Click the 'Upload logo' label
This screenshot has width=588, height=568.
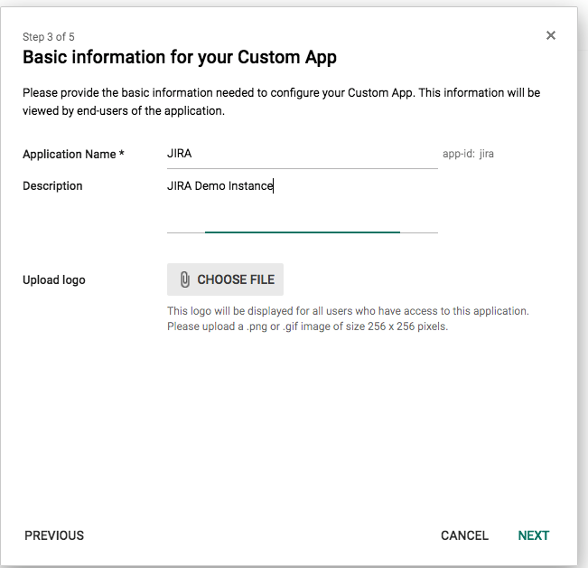click(x=54, y=280)
